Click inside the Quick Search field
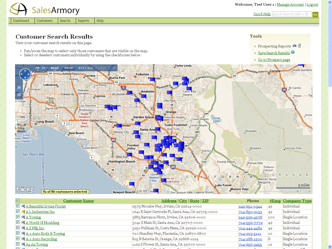The width and height of the screenshot is (332, 249). pos(292,14)
